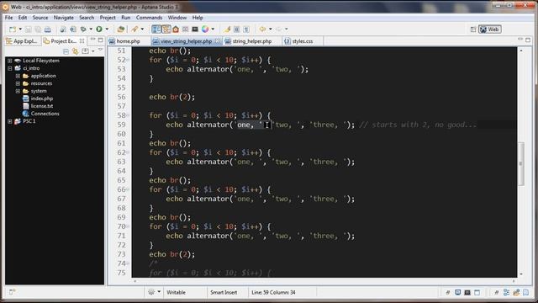This screenshot has width=538, height=303.
Task: Click the Debug gear toolbar icon
Action: pos(83,29)
